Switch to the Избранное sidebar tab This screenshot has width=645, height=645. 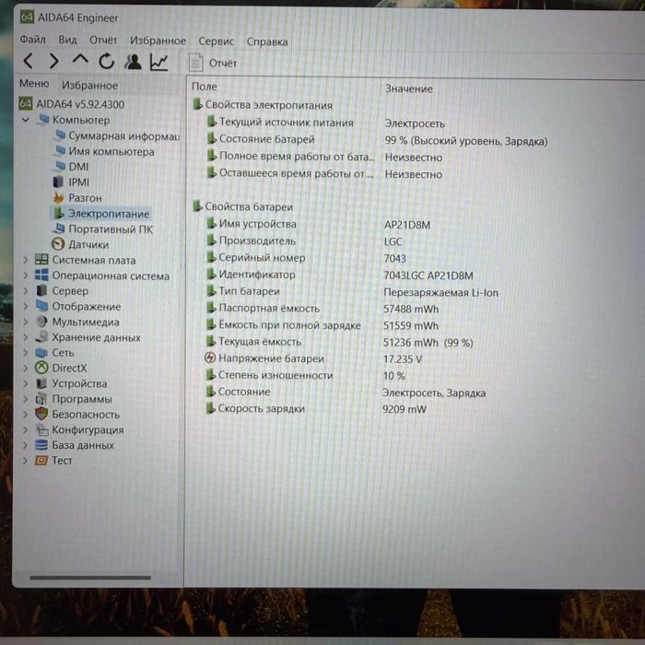tap(89, 85)
